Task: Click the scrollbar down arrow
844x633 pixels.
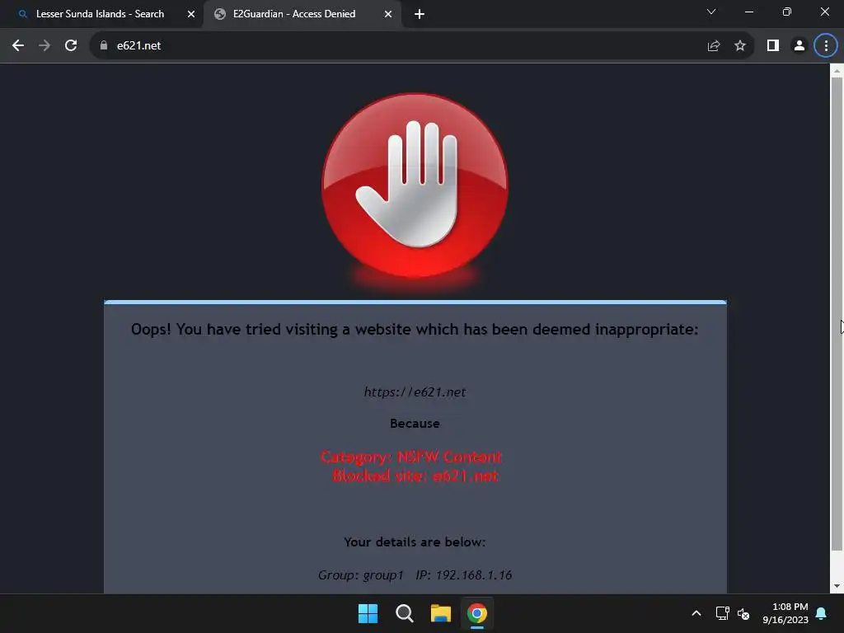Action: pyautogui.click(x=837, y=586)
